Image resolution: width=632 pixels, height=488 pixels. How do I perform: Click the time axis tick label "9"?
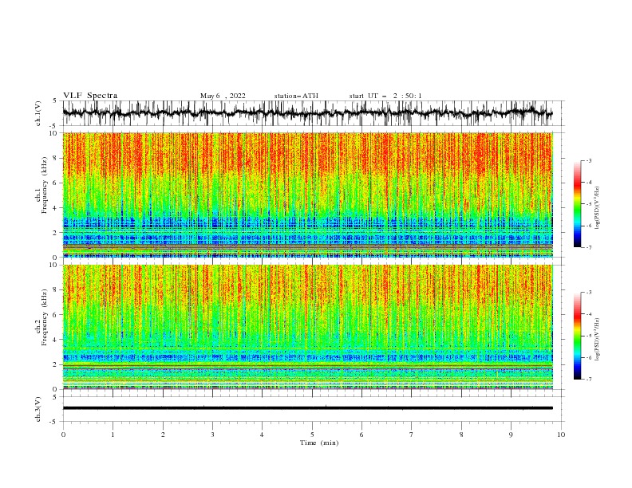[511, 435]
